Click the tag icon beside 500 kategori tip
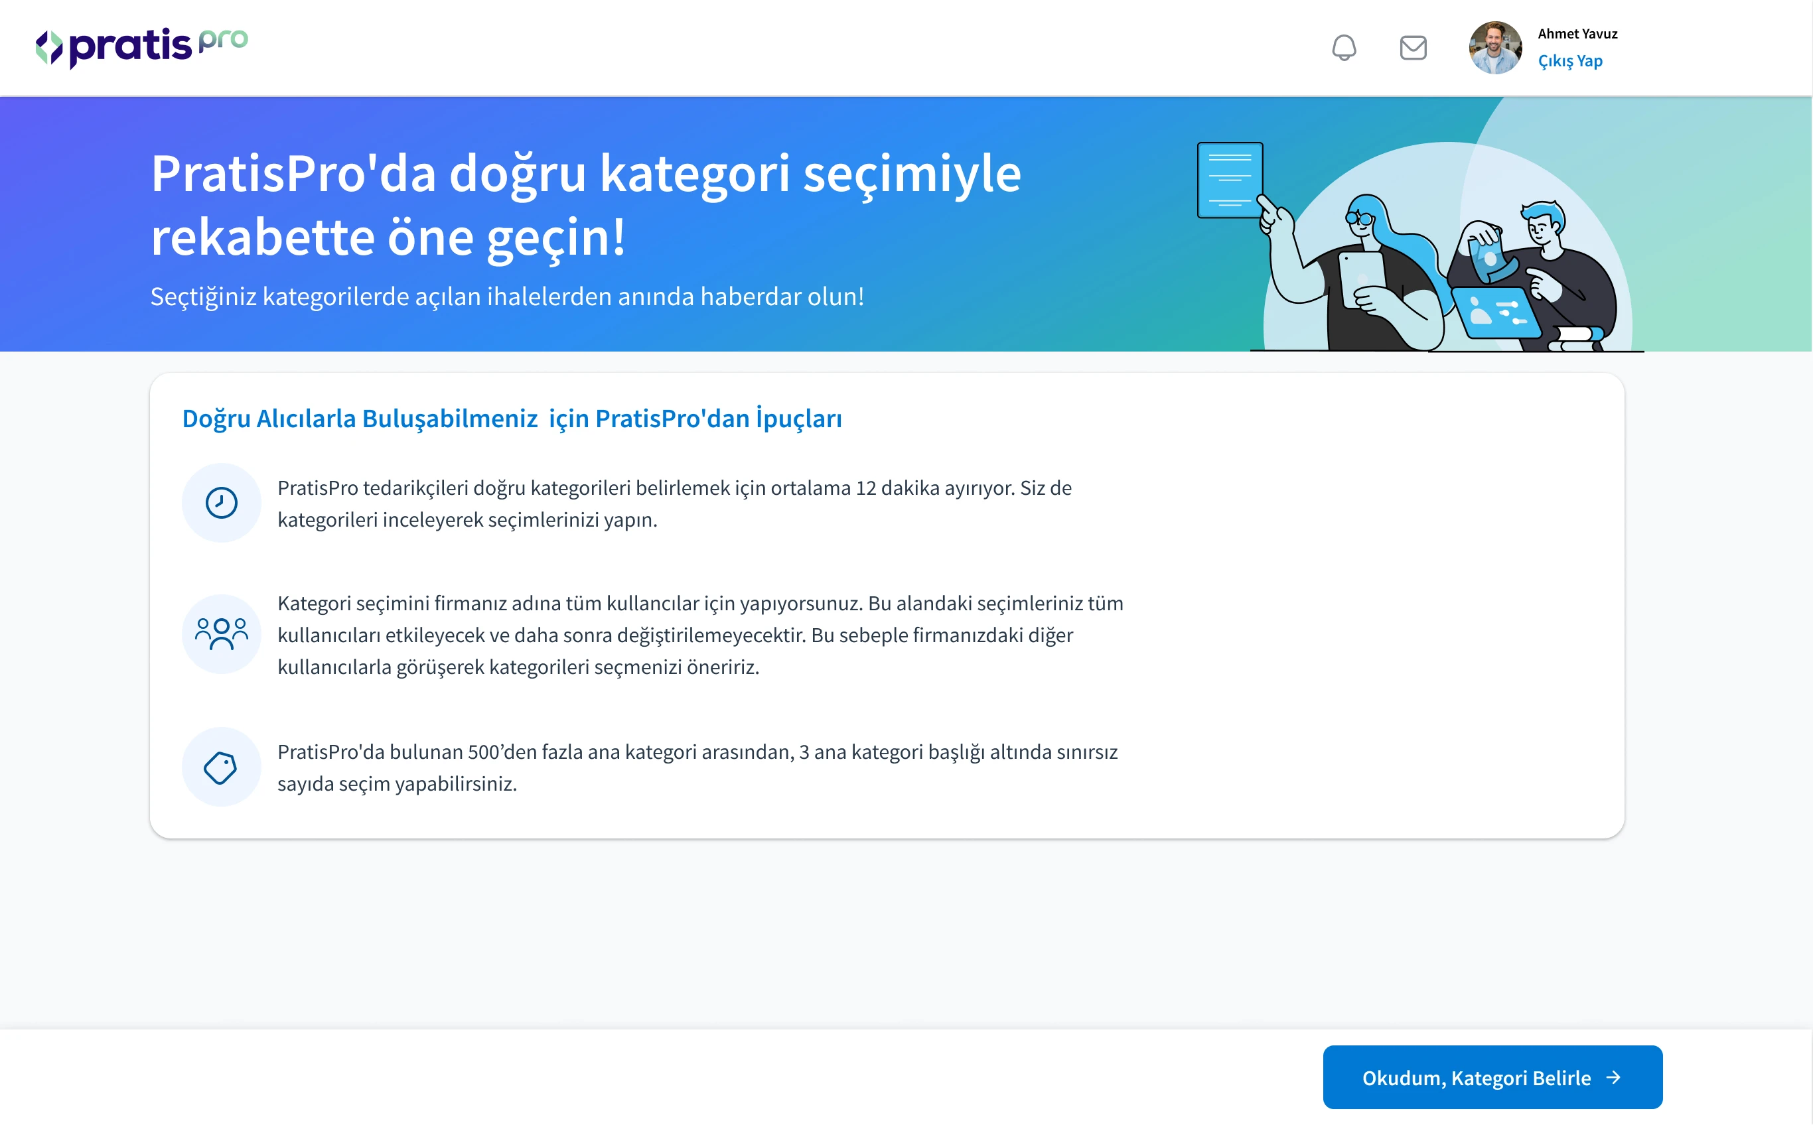 221,766
